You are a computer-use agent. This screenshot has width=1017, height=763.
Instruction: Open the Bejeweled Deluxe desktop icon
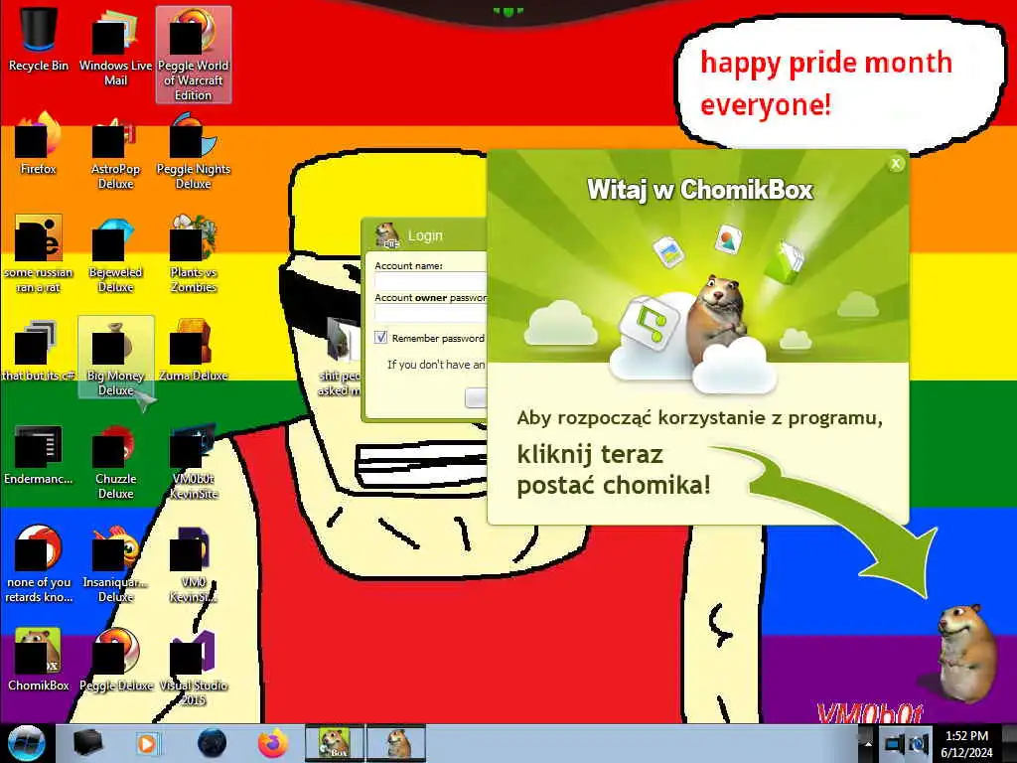tap(115, 253)
